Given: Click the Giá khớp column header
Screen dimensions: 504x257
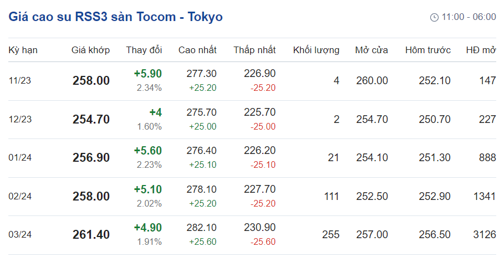Looking at the screenshot, I should coord(90,50).
